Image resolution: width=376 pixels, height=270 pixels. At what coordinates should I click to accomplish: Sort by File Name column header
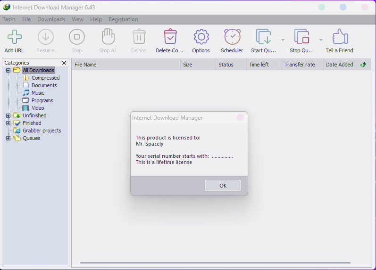126,65
